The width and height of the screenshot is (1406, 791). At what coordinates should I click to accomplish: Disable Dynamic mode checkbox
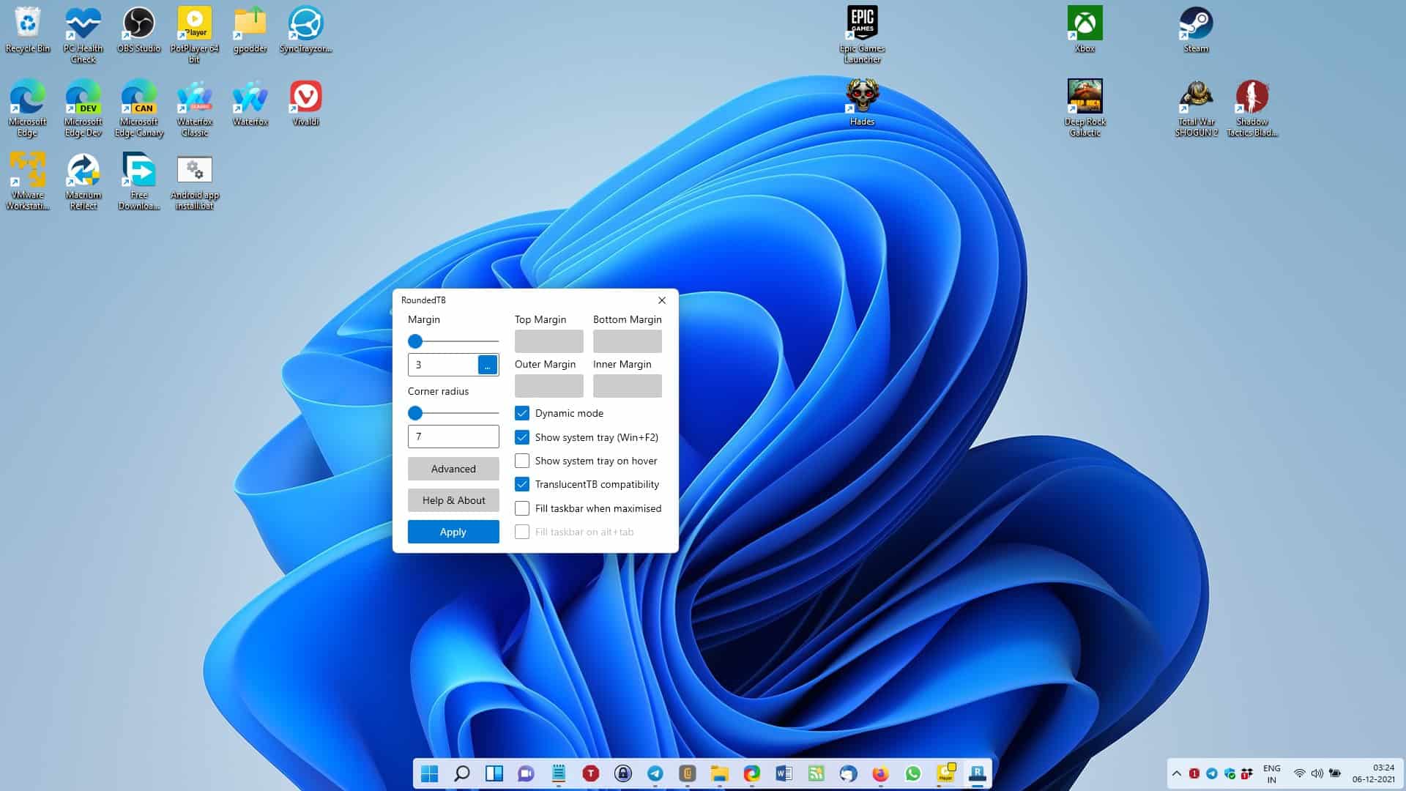click(522, 413)
